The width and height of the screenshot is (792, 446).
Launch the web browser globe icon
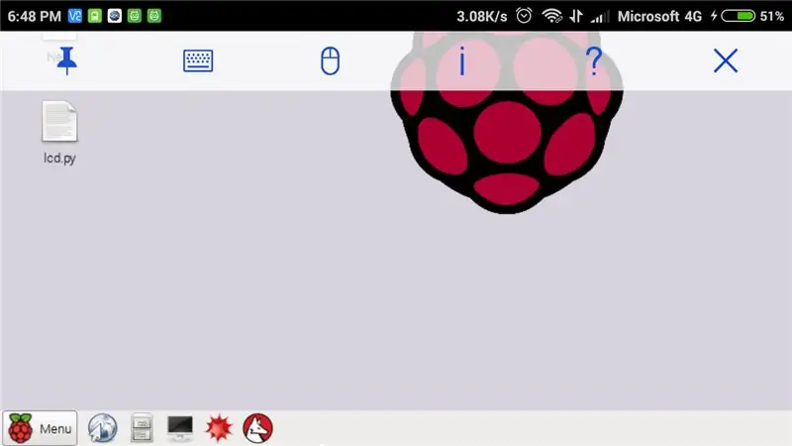click(103, 428)
